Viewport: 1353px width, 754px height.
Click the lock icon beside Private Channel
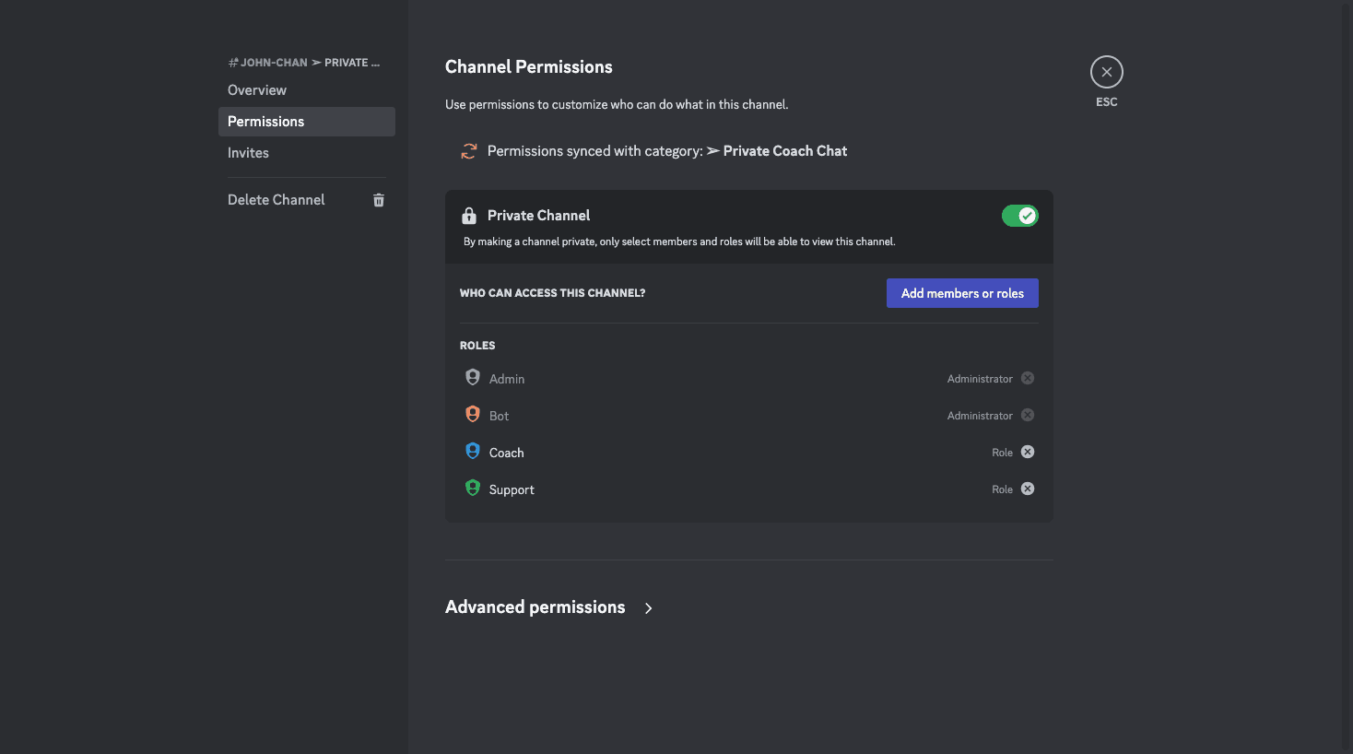pyautogui.click(x=469, y=216)
